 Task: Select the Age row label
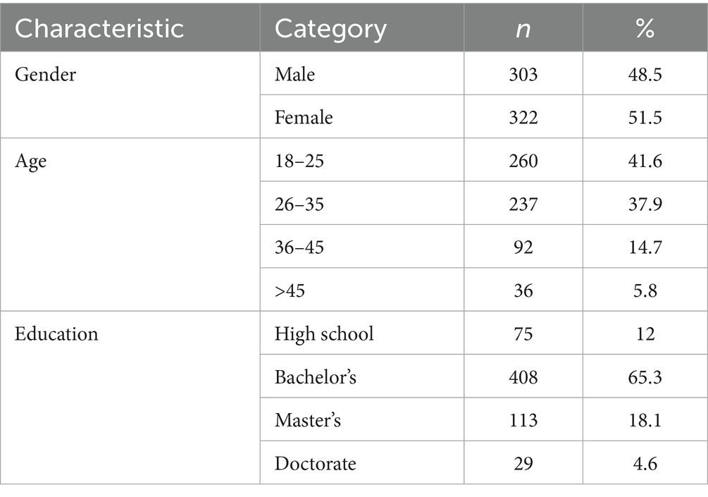click(x=30, y=161)
